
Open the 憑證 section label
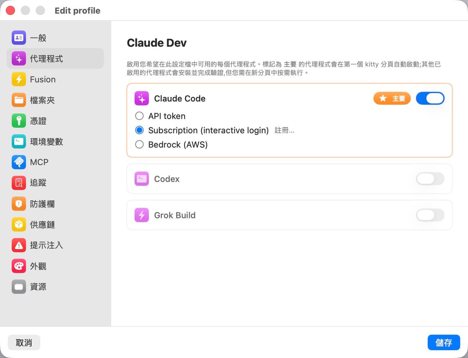pyautogui.click(x=38, y=121)
